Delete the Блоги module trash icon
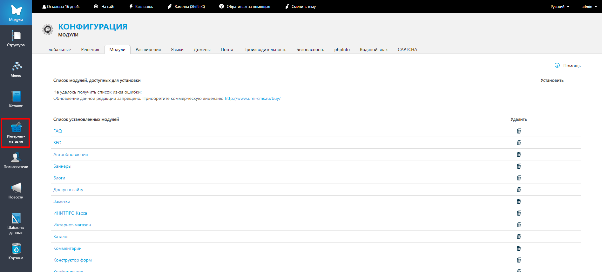The image size is (602, 272). (519, 178)
